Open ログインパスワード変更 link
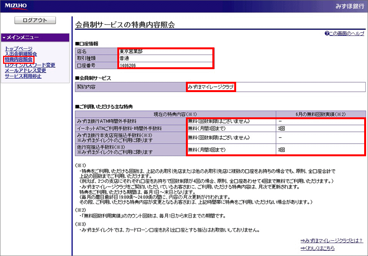Image resolution: width=368 pixels, height=256 pixels. pyautogui.click(x=30, y=65)
